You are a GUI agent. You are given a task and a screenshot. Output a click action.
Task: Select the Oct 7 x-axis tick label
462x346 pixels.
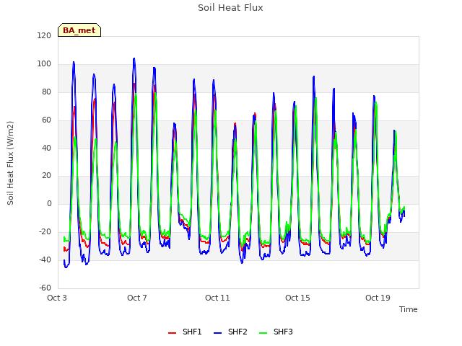tap(137, 298)
